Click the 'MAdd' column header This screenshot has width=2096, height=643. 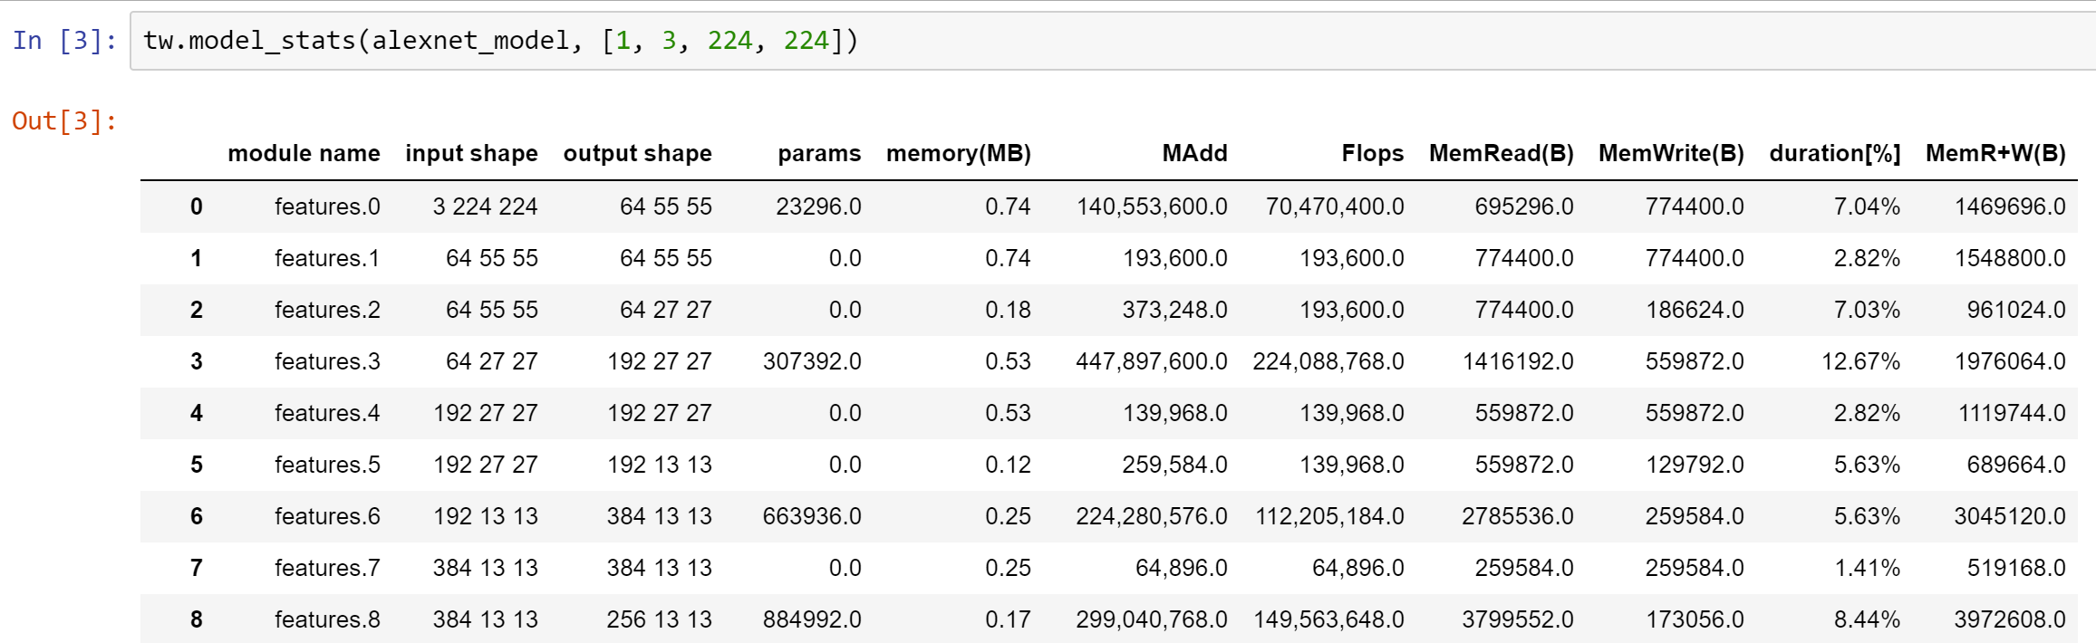click(x=1194, y=153)
